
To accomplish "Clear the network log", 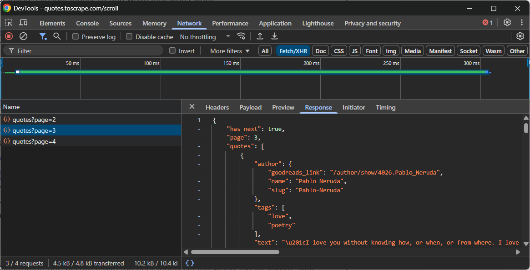I will pyautogui.click(x=23, y=36).
